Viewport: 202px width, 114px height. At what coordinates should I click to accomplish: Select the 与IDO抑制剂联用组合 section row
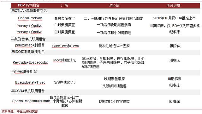pos(105,52)
